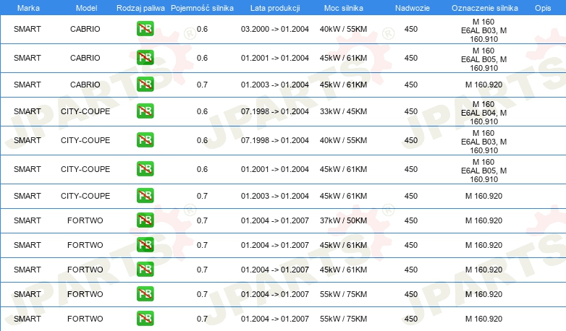Viewport: 566px width, 331px height.
Task: Click SMART in the FORTWO 37kW/50KM row
Action: point(28,220)
